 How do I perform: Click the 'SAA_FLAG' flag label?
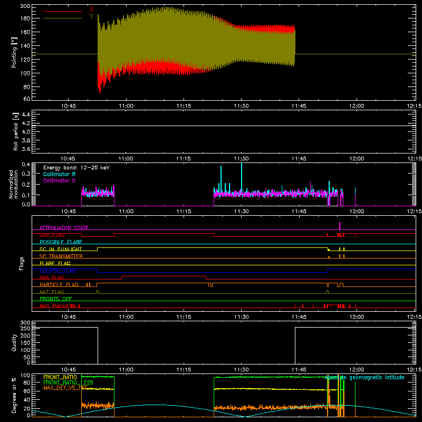click(x=52, y=277)
